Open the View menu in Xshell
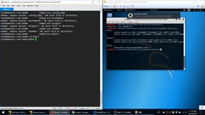The image size is (205, 115). (x=13, y=6)
